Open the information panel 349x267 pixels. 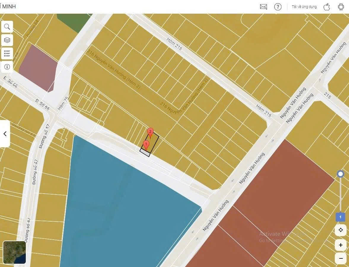7,67
